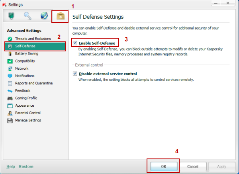Click the Network computers icon
Image resolution: width=239 pixels, height=174 pixels.
[10, 68]
